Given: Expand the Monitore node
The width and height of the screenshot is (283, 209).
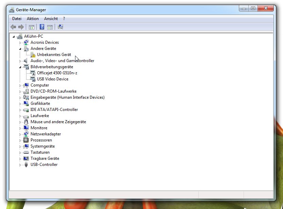Looking at the screenshot, I should [20, 129].
